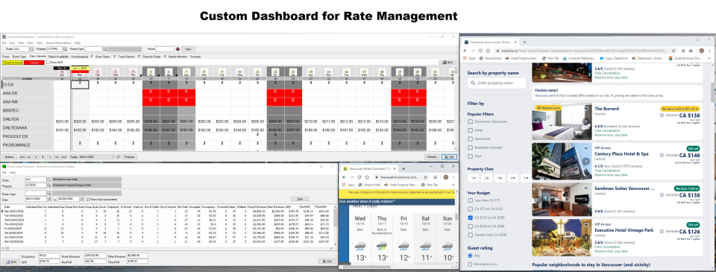Viewport: 716px width, 272px height.
Task: Click Property lookup icon in Business on Books
Action: [x=49, y=186]
